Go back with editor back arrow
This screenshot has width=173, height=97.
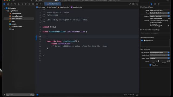(x=41, y=4)
